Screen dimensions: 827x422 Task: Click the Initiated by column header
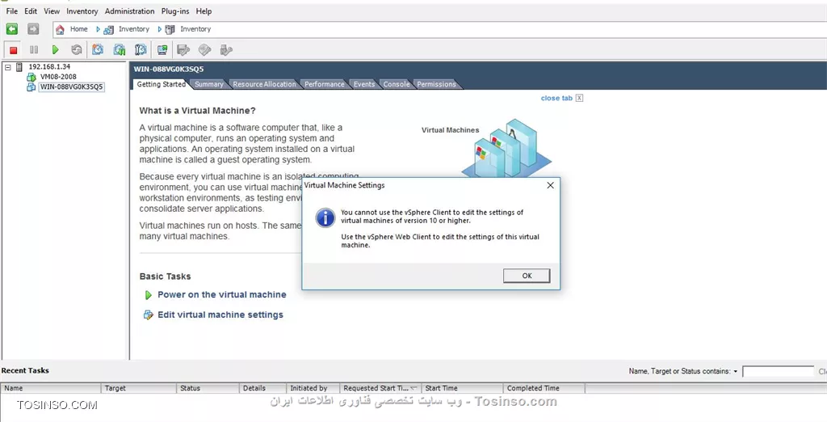point(313,388)
